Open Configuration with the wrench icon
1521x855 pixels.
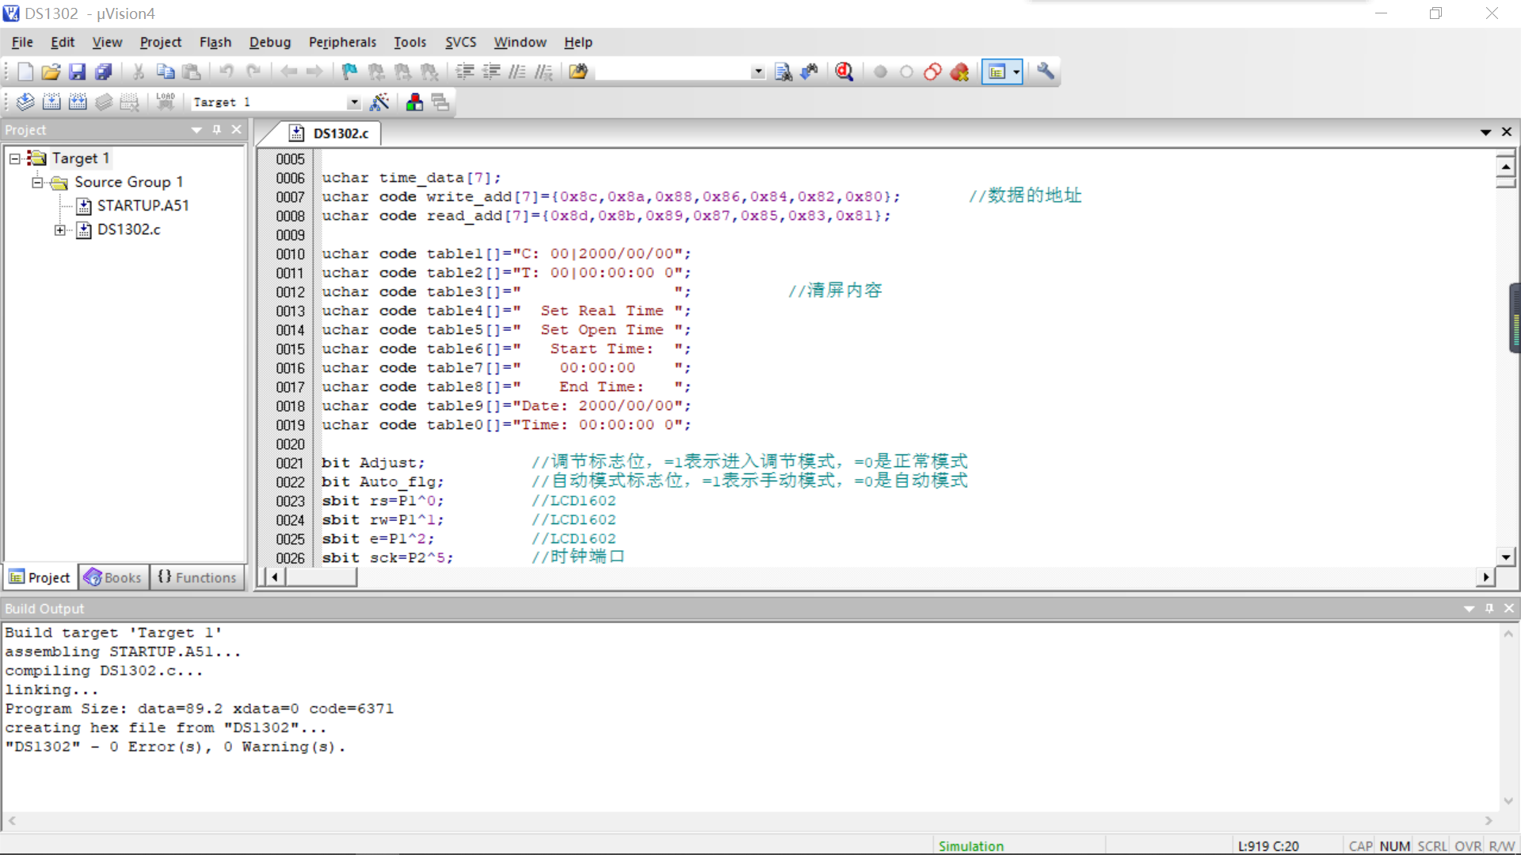coord(1046,72)
